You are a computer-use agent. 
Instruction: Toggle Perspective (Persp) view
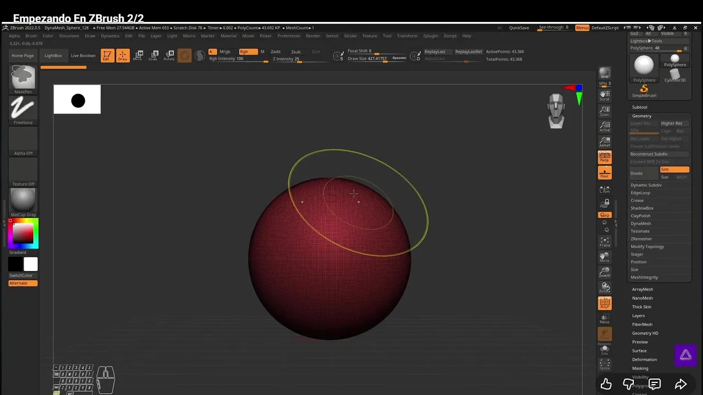point(605,157)
